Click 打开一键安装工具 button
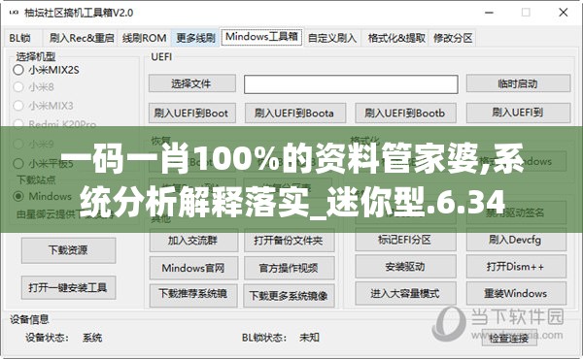Screen dimensions: 583x359 pyautogui.click(x=68, y=287)
